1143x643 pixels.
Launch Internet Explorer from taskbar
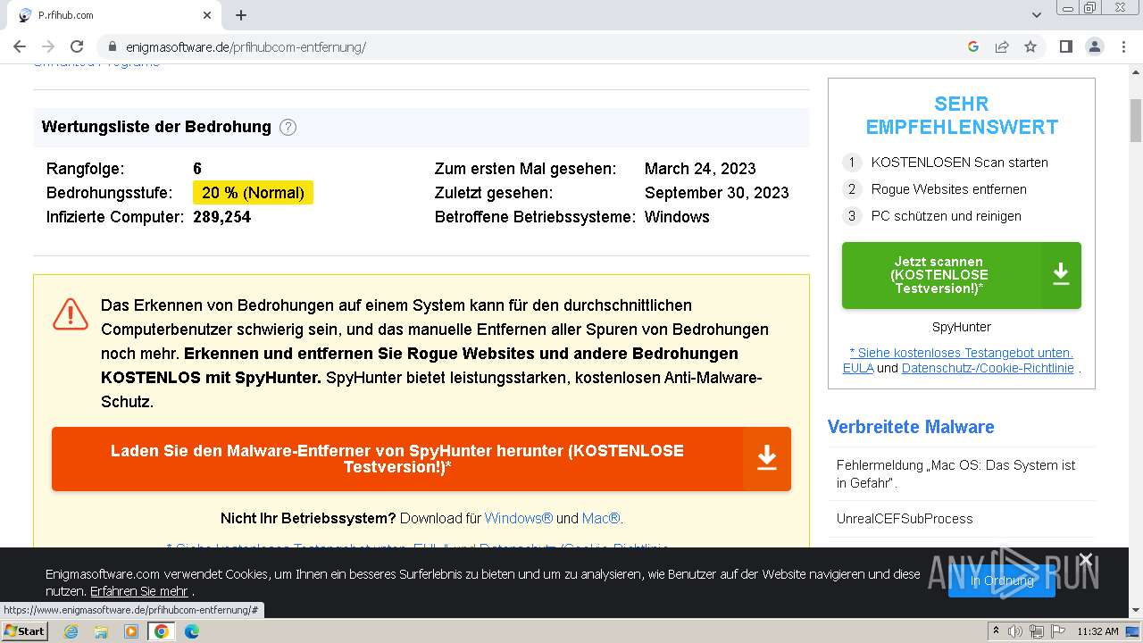tap(71, 631)
